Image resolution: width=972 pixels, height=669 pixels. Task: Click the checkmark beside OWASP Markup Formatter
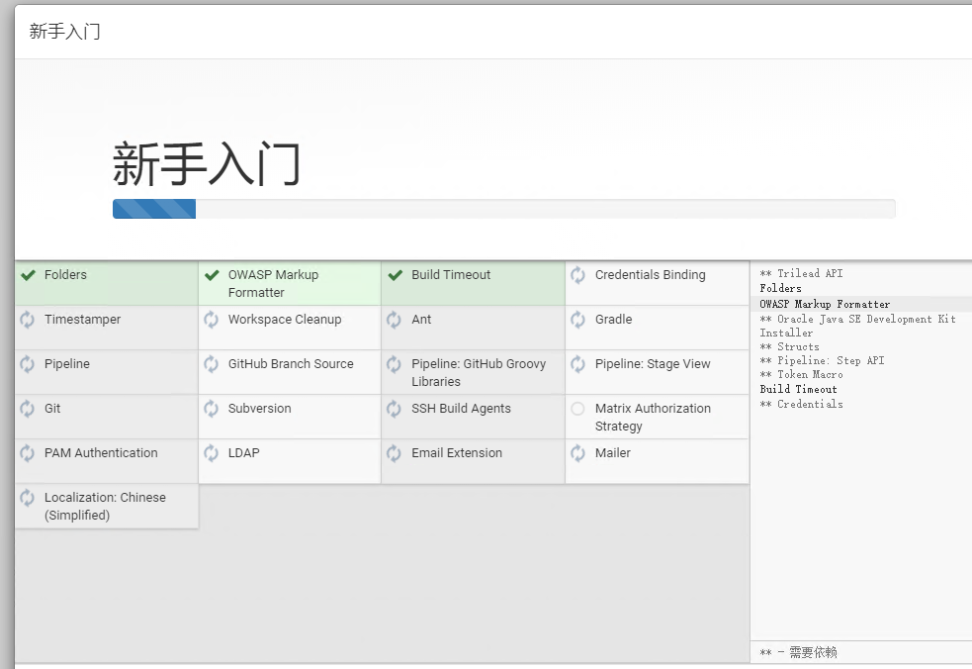tap(212, 275)
